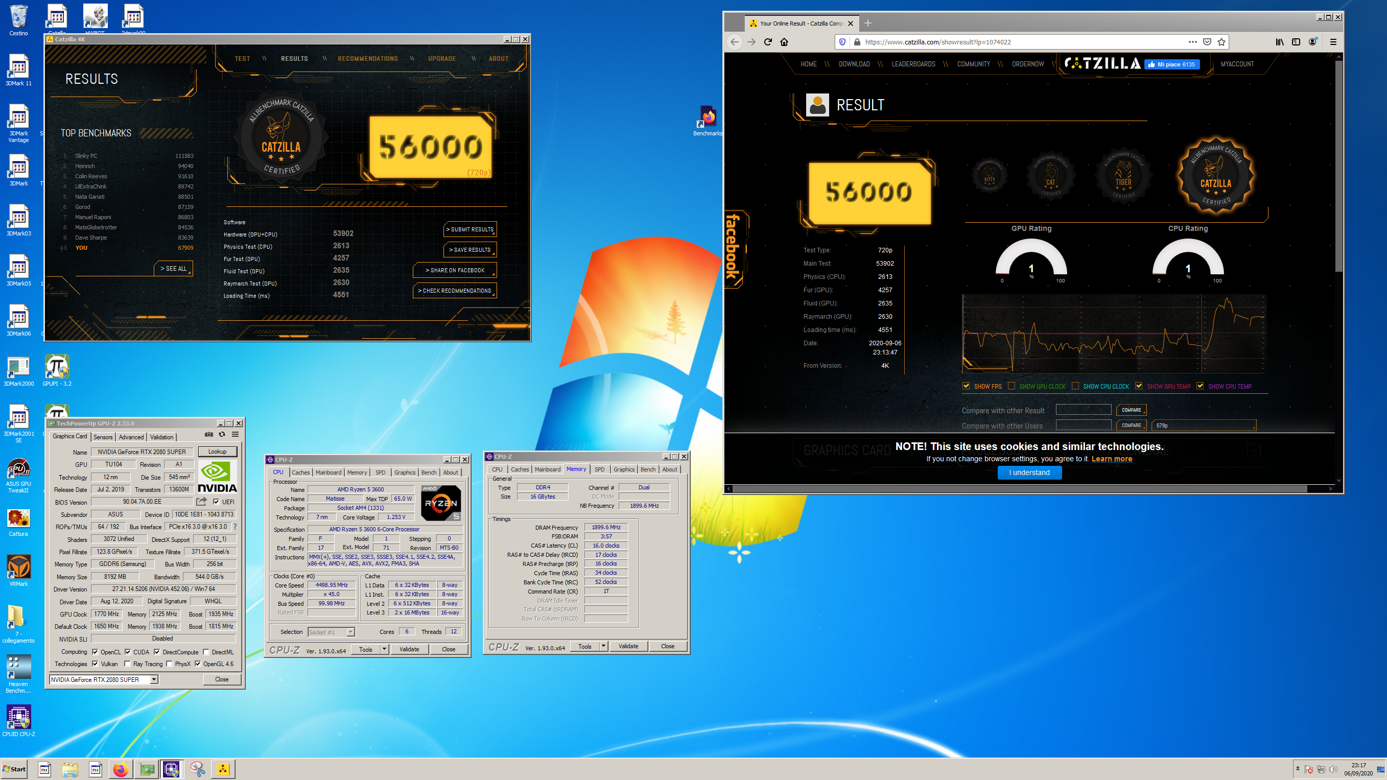Viewport: 1387px width, 780px height.
Task: Open CPUID CPU-Z desktop shortcut
Action: coord(18,720)
